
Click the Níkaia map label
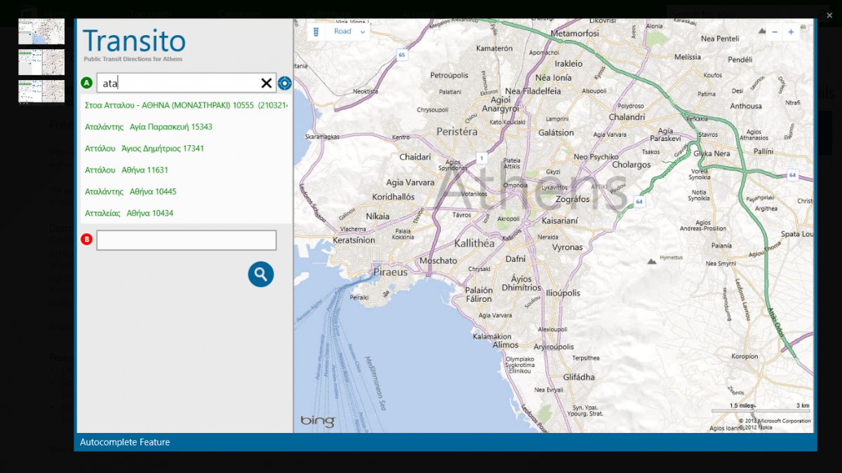pos(377,216)
